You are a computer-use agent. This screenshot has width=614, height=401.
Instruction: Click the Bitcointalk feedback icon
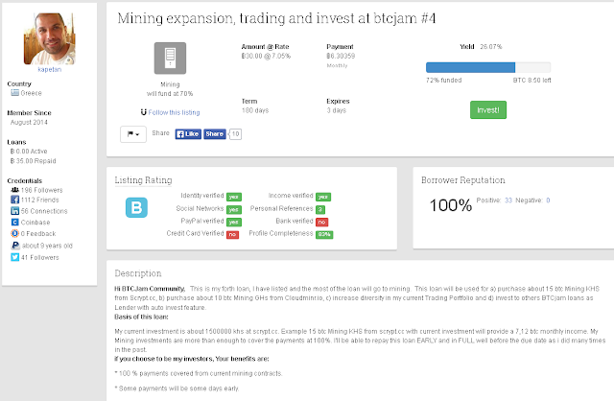point(15,233)
